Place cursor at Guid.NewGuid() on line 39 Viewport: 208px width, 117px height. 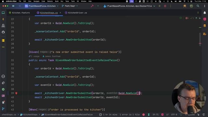(x=129, y=93)
